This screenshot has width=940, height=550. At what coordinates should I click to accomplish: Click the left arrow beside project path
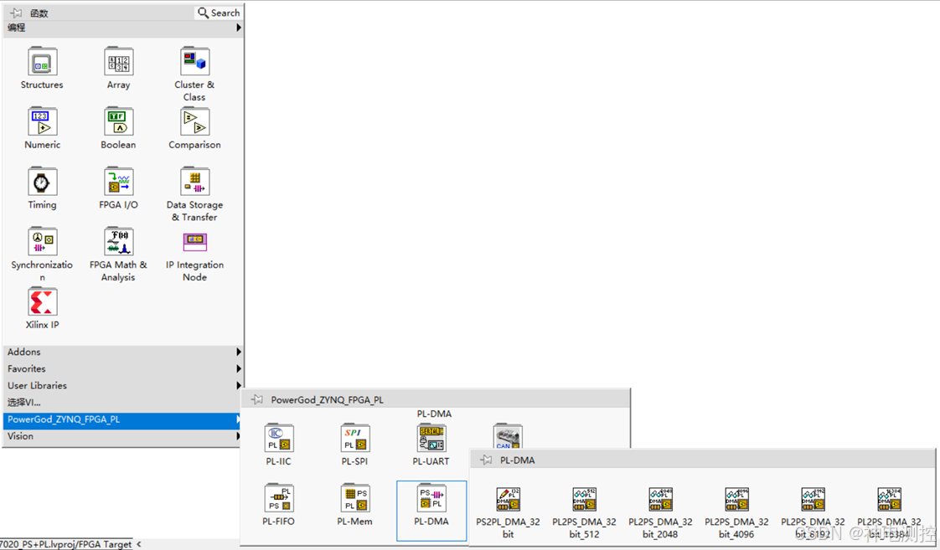click(139, 544)
